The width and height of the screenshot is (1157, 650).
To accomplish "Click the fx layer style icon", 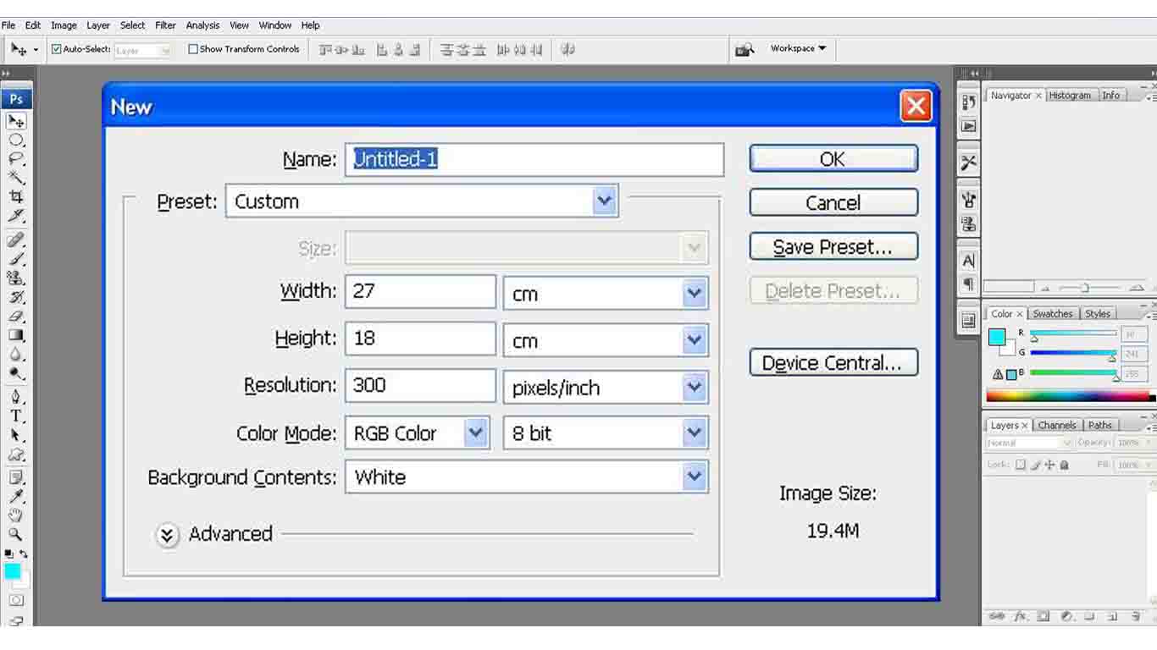I will tap(1021, 616).
